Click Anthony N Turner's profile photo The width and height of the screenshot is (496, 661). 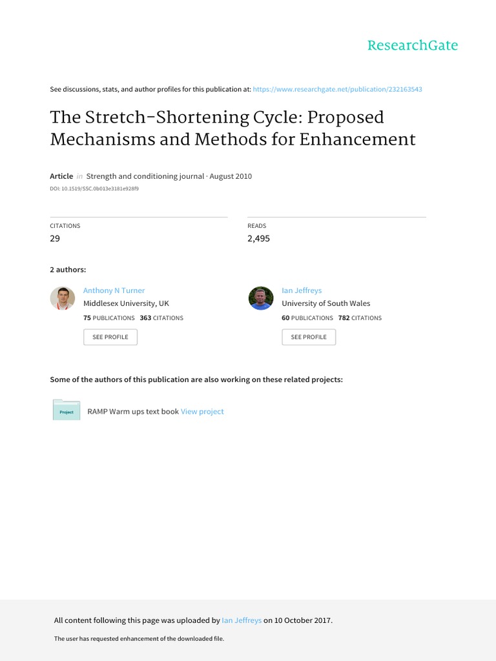pyautogui.click(x=63, y=298)
